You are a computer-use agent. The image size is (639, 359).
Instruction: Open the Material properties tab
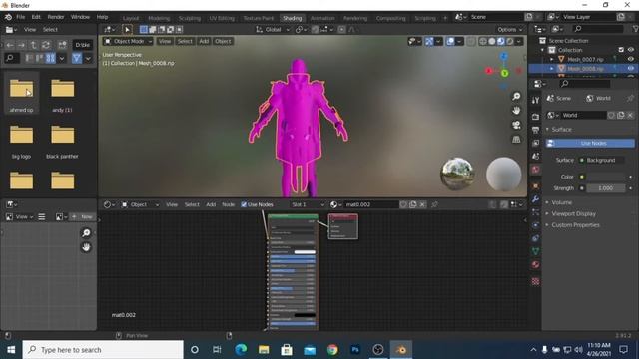pyautogui.click(x=535, y=265)
